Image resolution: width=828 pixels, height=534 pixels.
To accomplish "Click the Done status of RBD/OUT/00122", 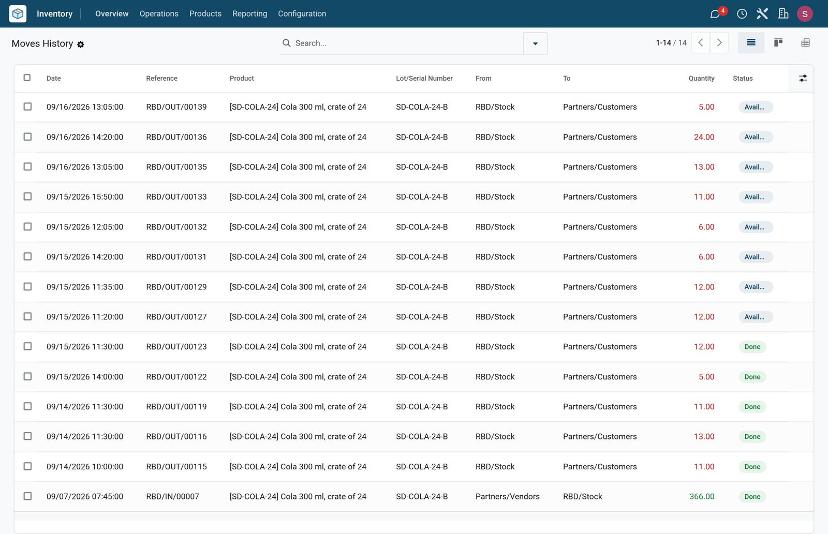I will pyautogui.click(x=752, y=377).
